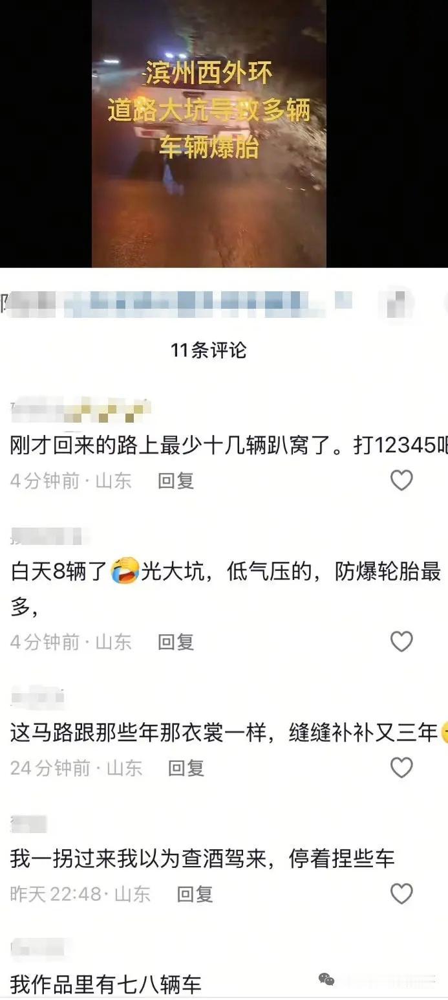This screenshot has height=1000, width=448.
Task: Open the blurred avatar beside the description
Action: (400, 304)
